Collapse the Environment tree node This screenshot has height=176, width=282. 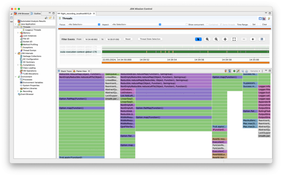click(x=16, y=77)
